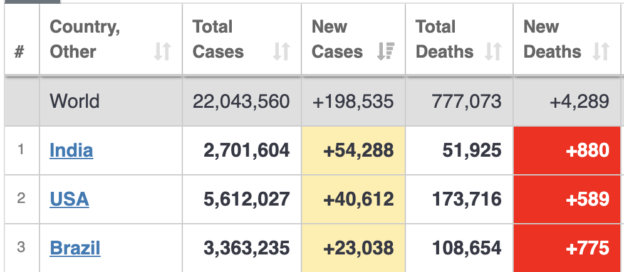Open the Brazil country link
The image size is (624, 272).
(x=75, y=248)
